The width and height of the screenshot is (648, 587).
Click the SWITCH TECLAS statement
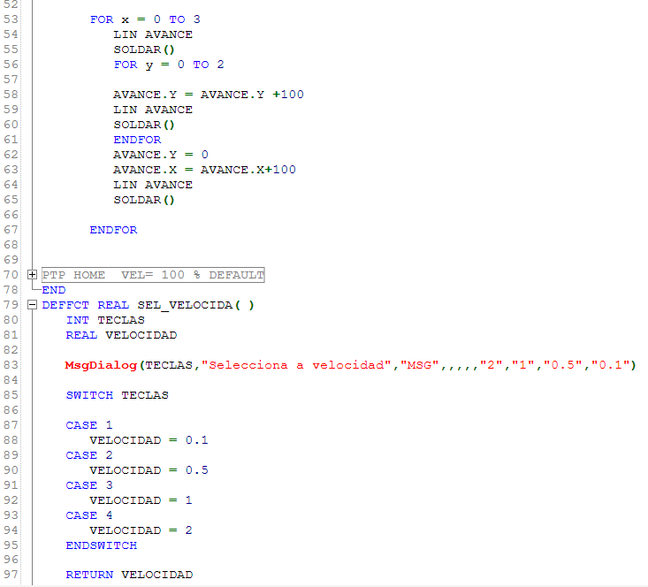click(x=118, y=395)
